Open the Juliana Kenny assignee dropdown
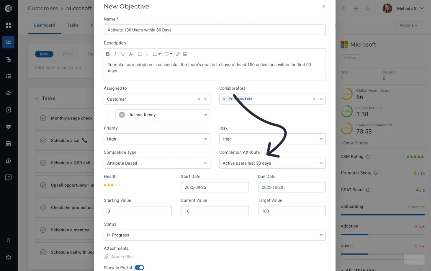 coord(163,115)
